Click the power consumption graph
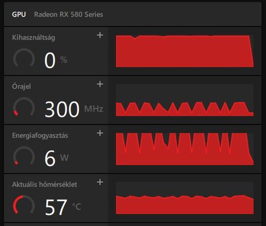 (x=185, y=149)
